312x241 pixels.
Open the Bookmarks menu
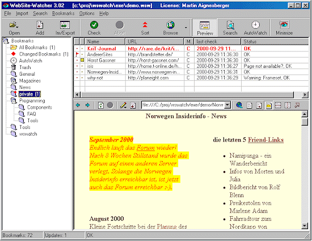(x=64, y=14)
